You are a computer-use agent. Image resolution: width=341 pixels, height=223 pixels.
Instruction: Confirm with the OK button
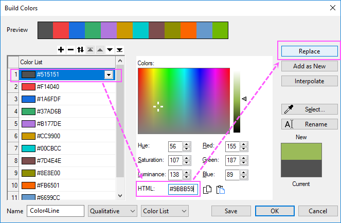pyautogui.click(x=275, y=211)
